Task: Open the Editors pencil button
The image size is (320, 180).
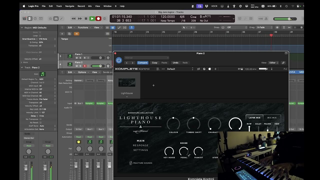Action: [61, 18]
